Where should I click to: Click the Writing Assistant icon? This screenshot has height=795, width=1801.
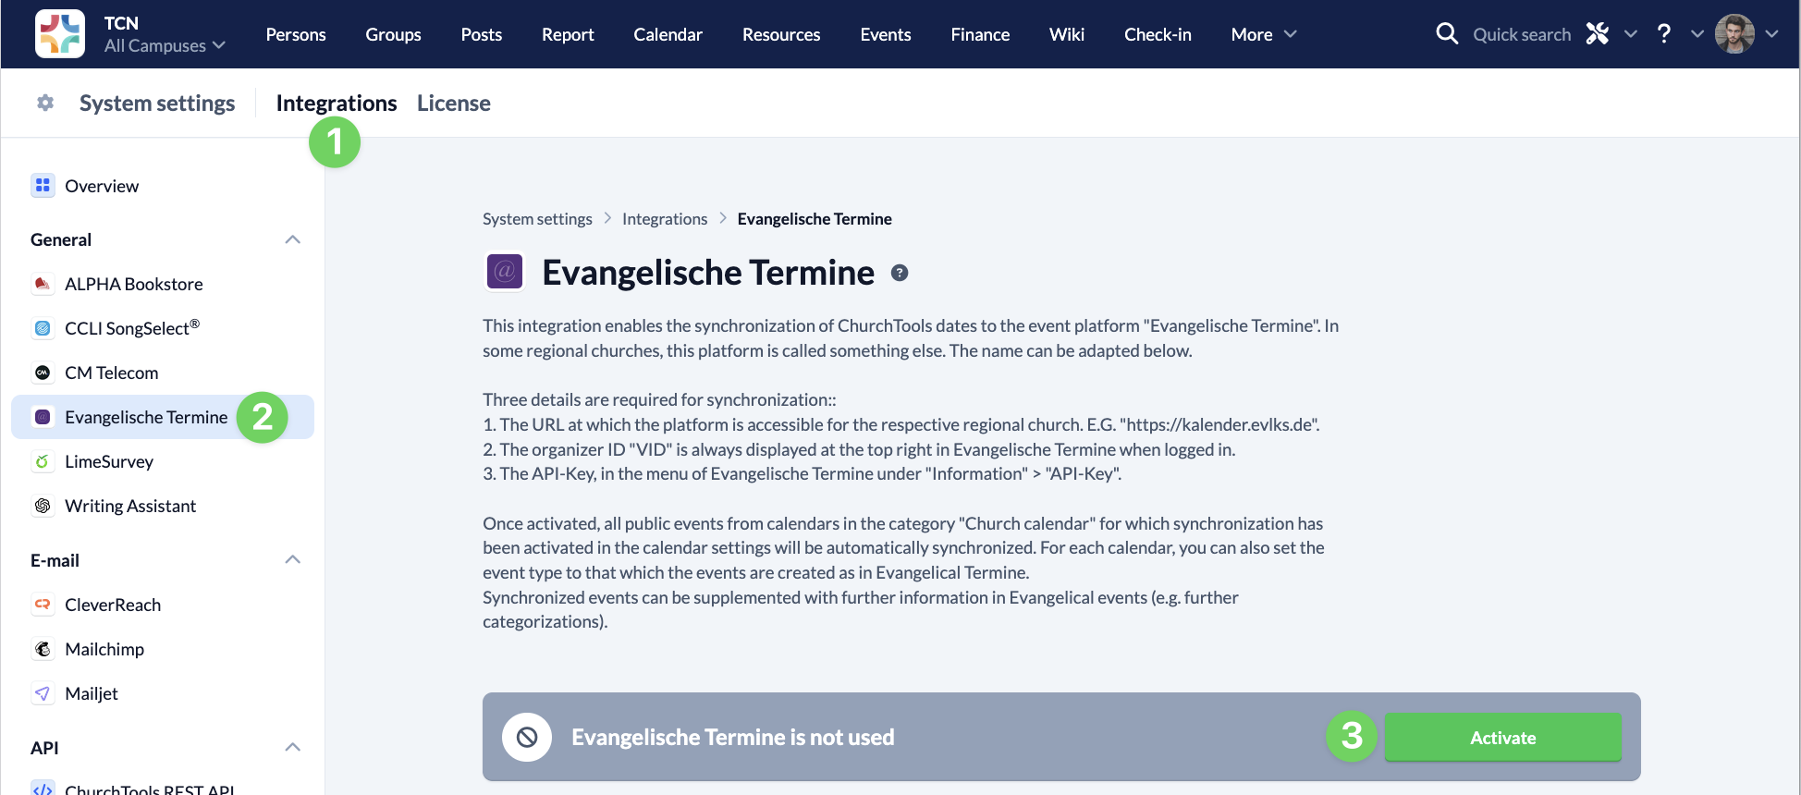(43, 506)
